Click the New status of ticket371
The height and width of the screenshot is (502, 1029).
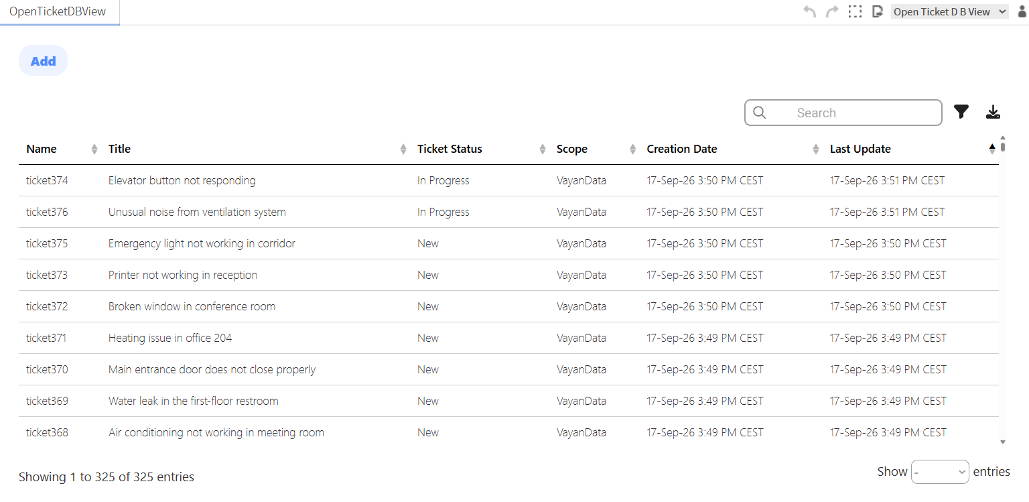(428, 338)
